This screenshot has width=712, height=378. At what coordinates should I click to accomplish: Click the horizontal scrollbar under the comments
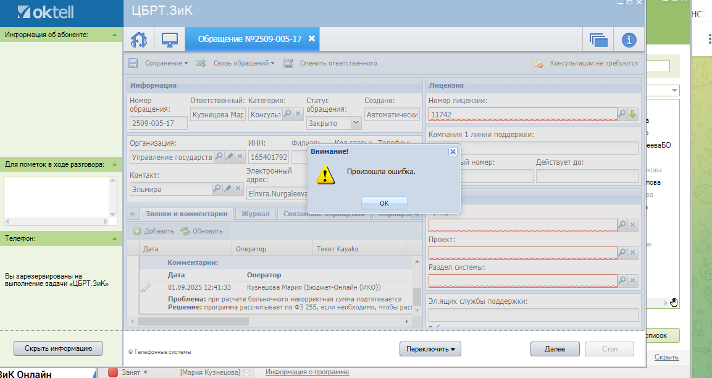(x=270, y=321)
